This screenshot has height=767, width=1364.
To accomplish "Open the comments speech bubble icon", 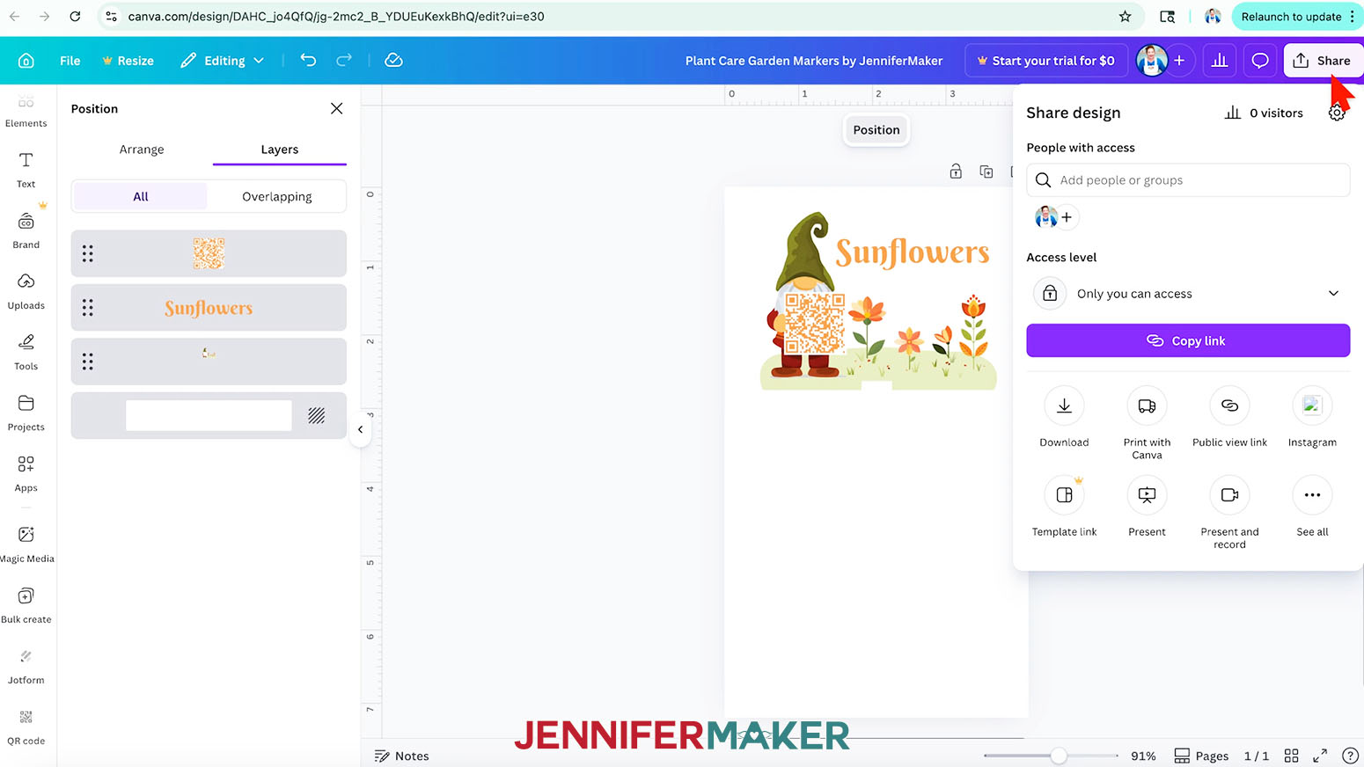I will (x=1260, y=61).
